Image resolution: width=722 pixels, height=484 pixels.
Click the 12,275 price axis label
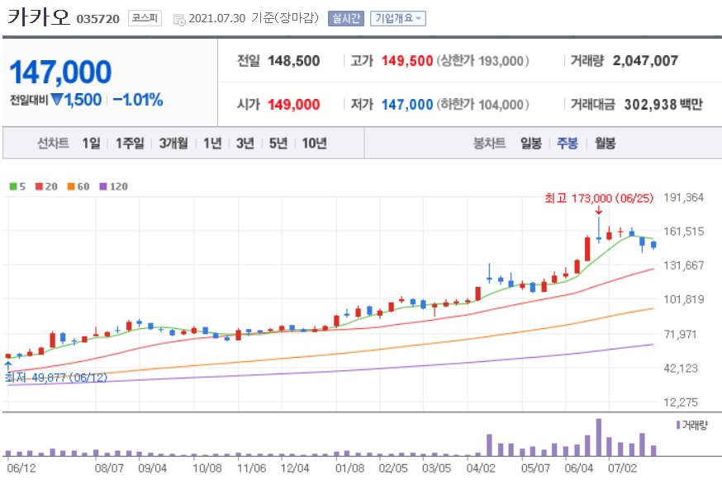click(681, 402)
